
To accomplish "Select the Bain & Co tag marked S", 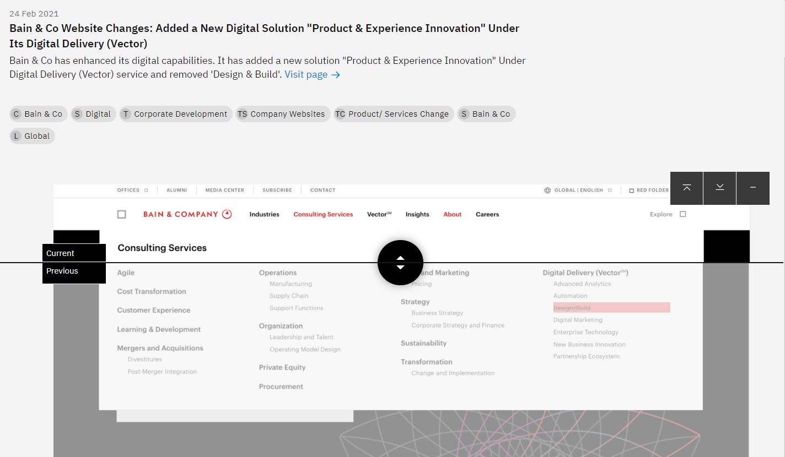I will [486, 114].
